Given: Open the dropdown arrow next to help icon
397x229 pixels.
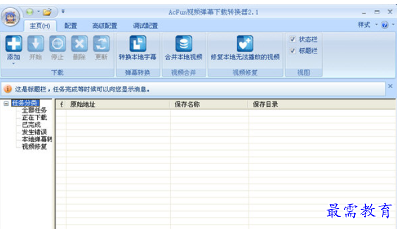Looking at the screenshot, I should 393,25.
